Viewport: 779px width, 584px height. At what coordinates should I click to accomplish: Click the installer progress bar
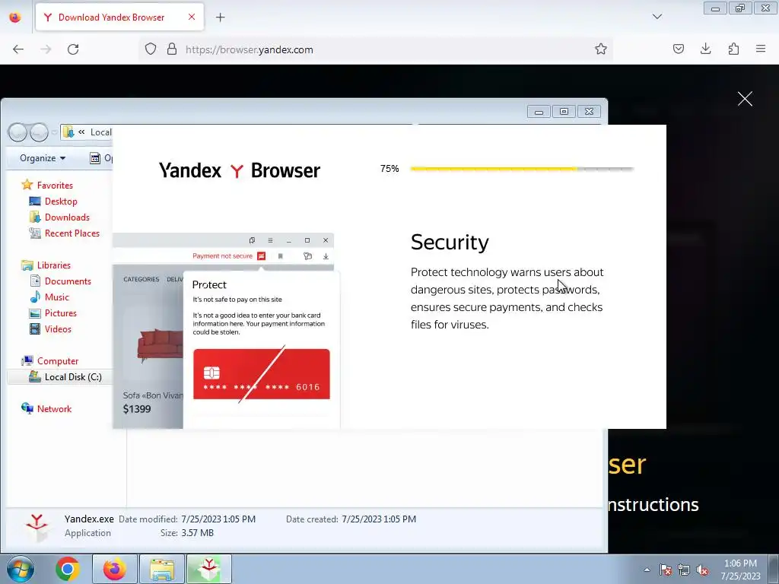tap(522, 169)
